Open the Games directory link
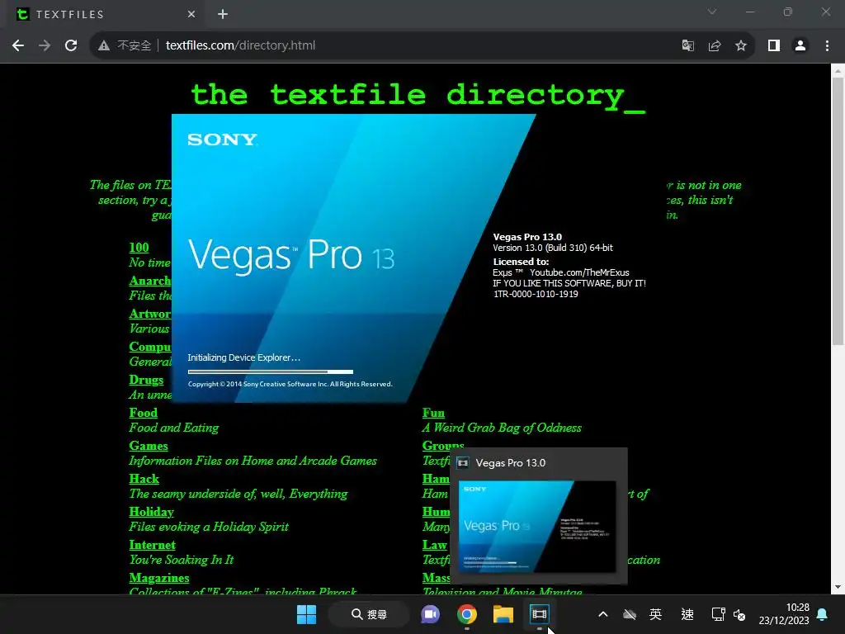Viewport: 845px width, 634px height. 149,446
